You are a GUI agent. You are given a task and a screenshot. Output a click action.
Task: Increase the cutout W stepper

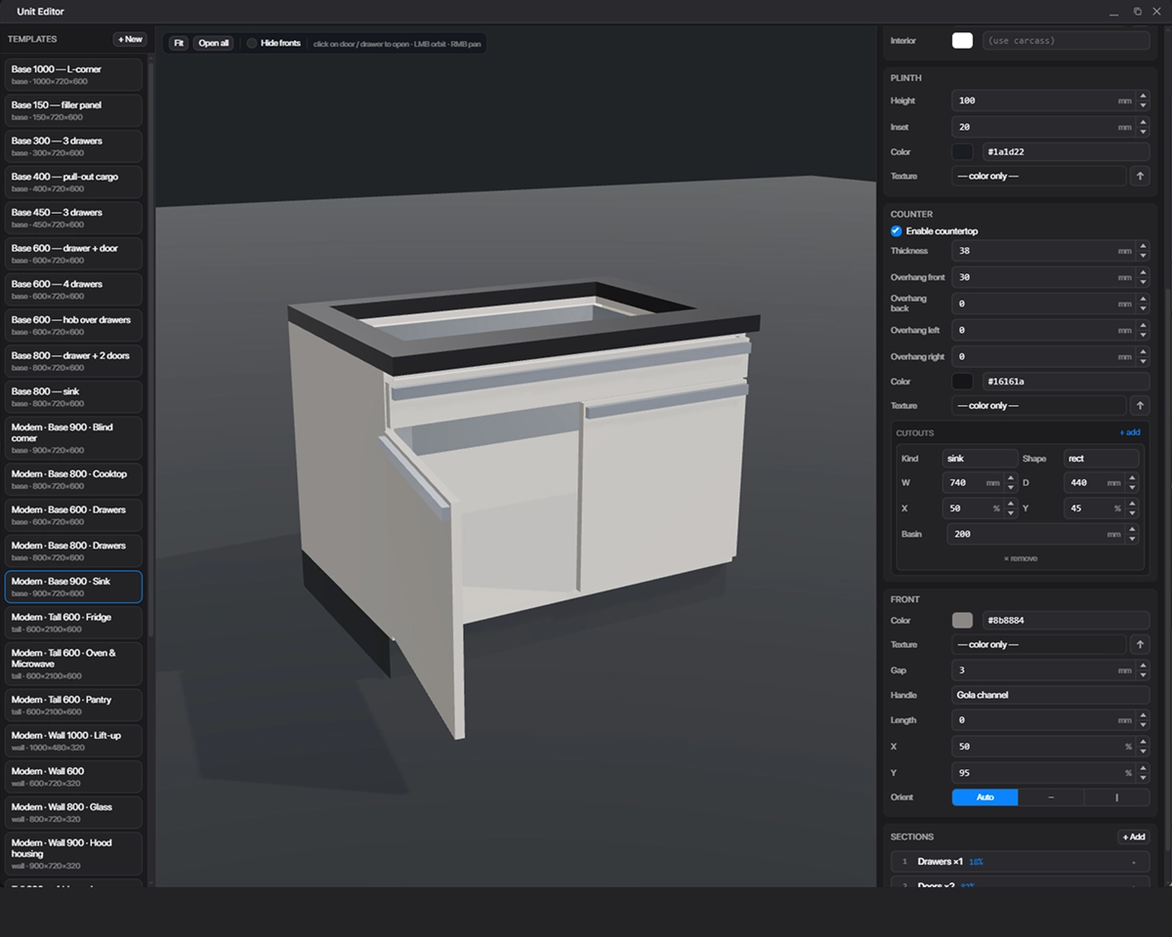tap(1011, 478)
